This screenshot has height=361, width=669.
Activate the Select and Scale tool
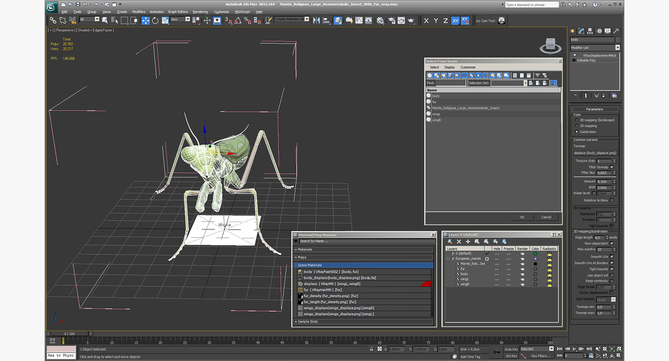pos(165,20)
